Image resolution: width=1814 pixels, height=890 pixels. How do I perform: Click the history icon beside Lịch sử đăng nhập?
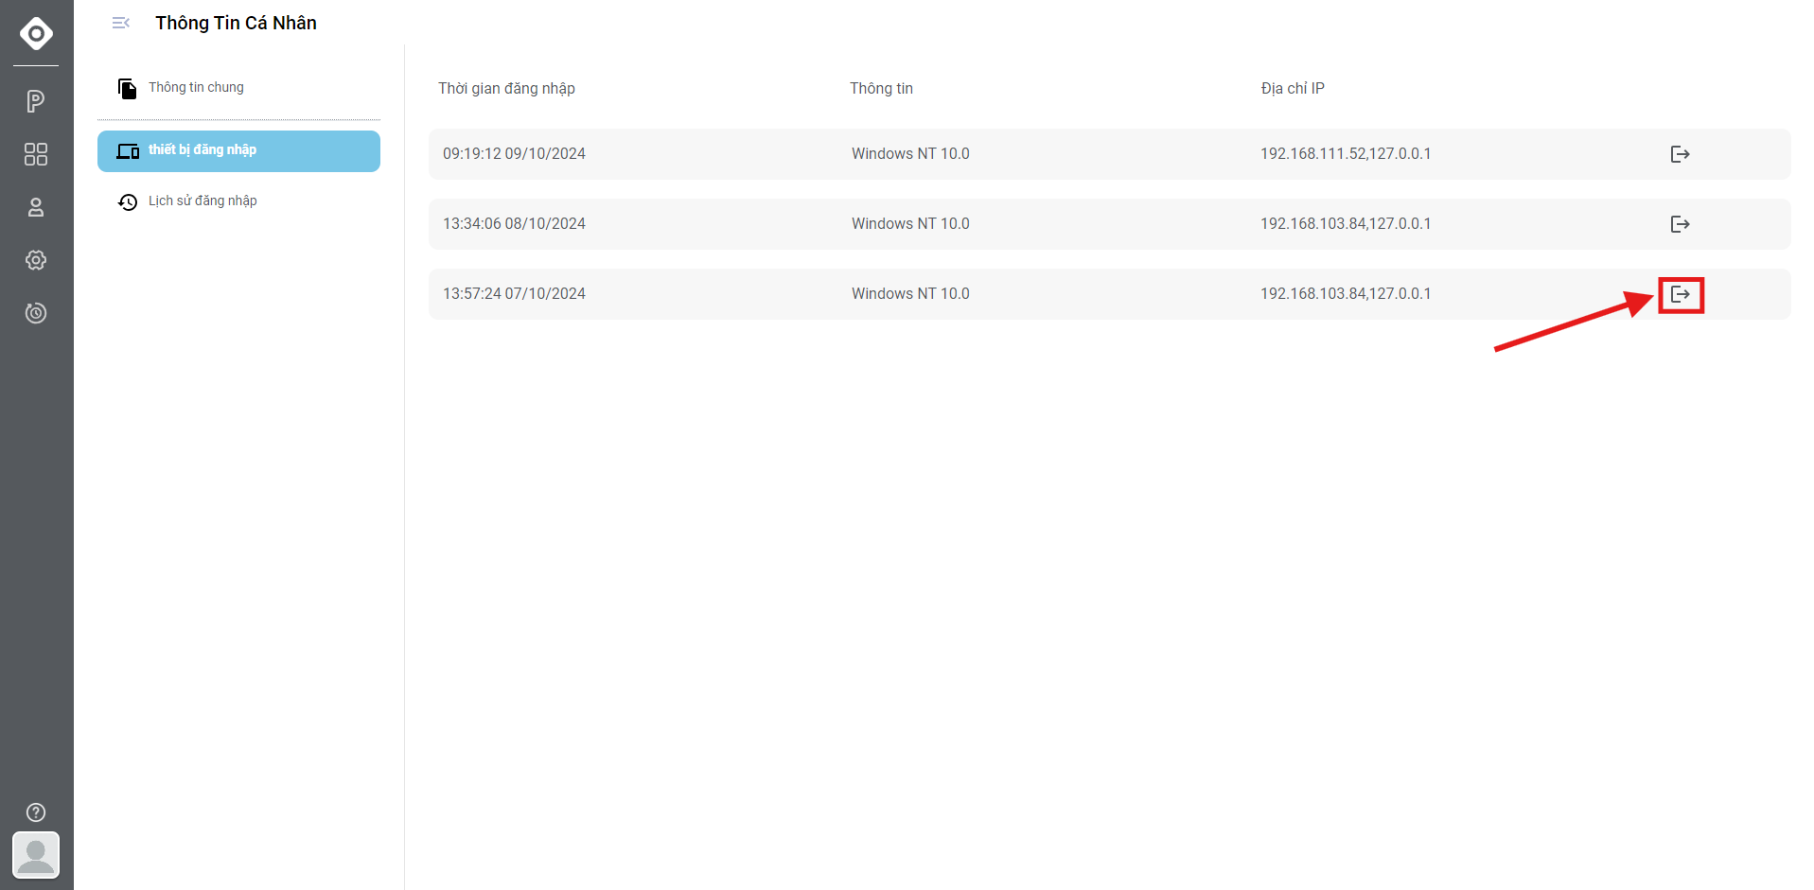click(128, 201)
